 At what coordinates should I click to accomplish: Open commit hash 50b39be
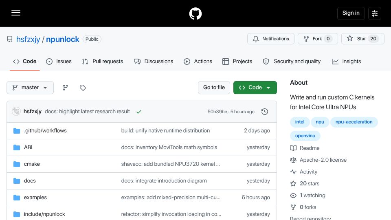217,112
